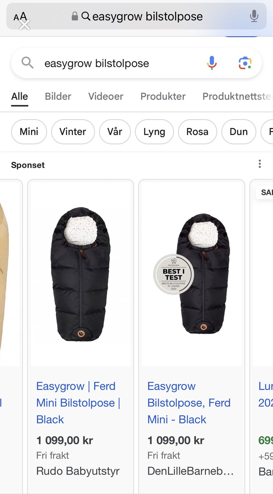Tap the microphone icon in address bar
Screen dimensions: 273x494
tap(254, 16)
